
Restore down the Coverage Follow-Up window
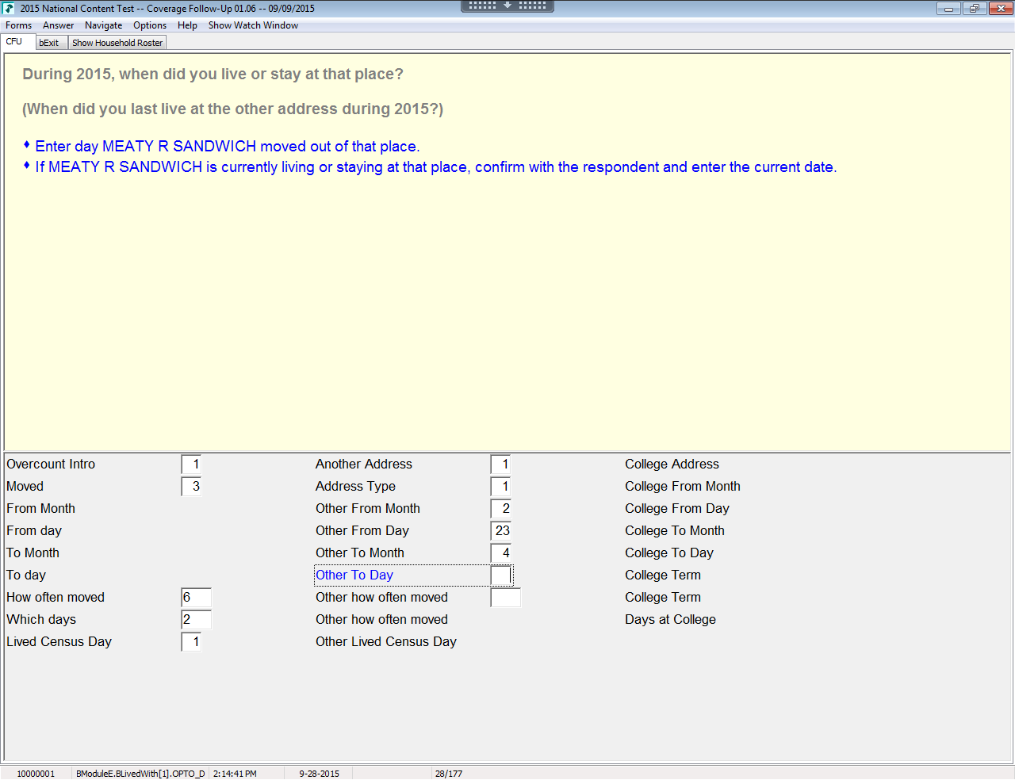click(x=974, y=8)
